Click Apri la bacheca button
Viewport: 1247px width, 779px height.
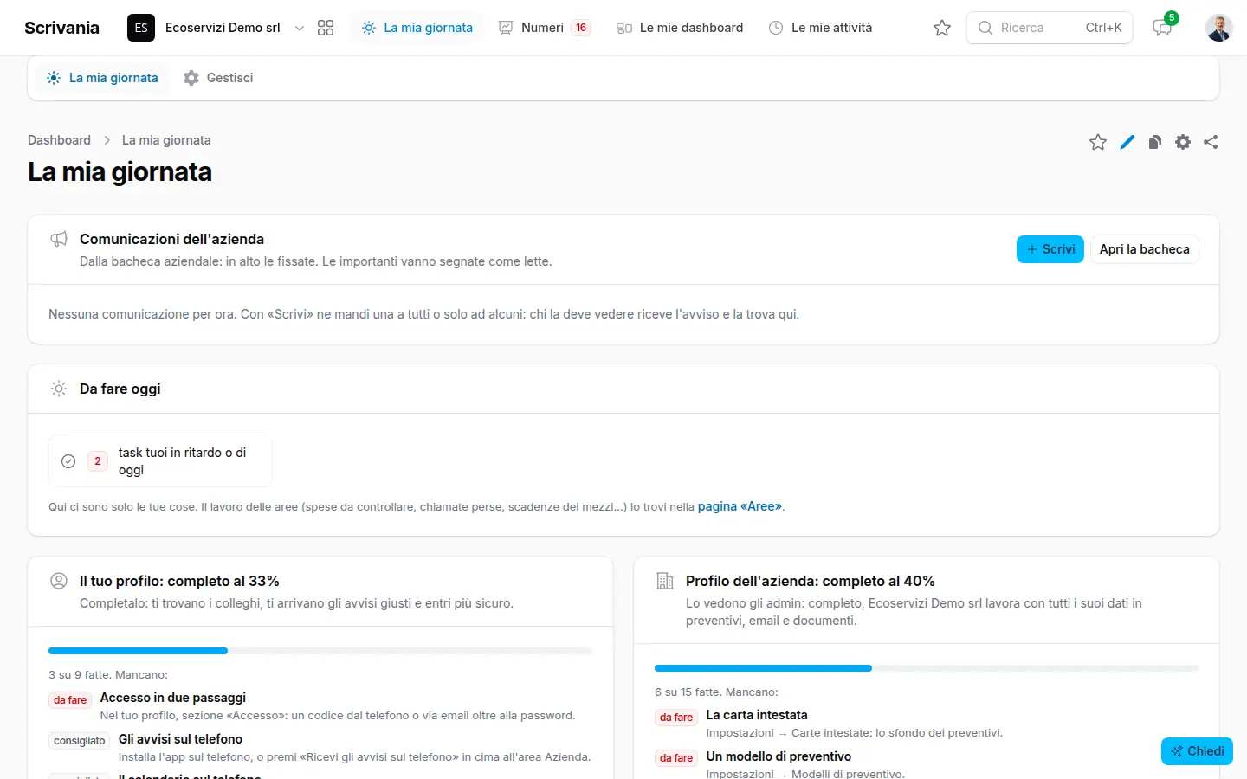point(1145,249)
